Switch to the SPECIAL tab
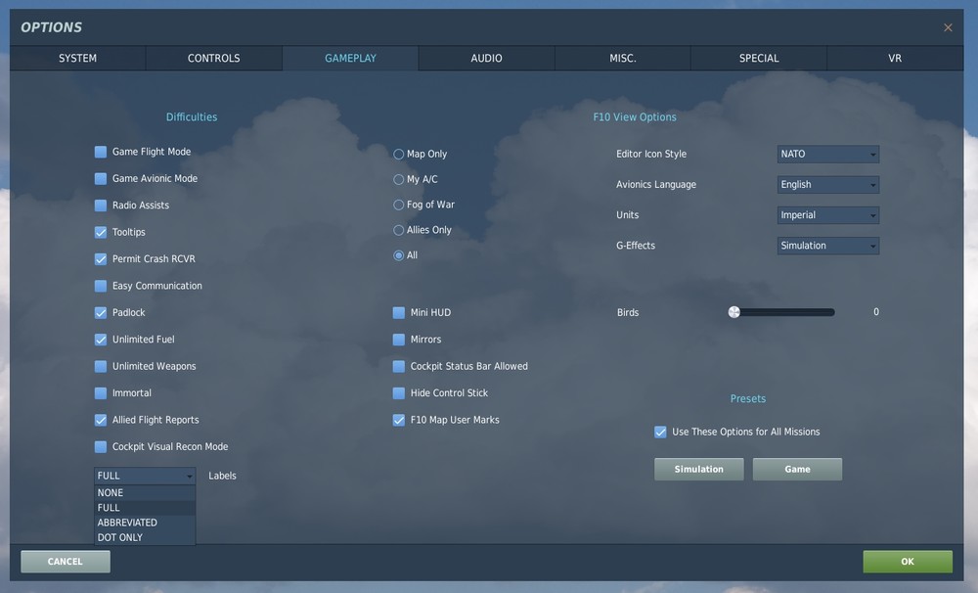 point(759,58)
